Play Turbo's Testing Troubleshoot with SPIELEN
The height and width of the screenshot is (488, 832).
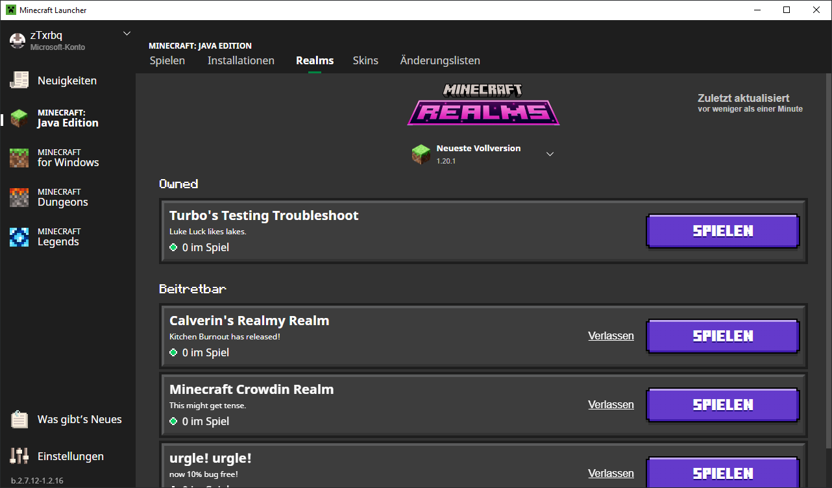pos(723,231)
